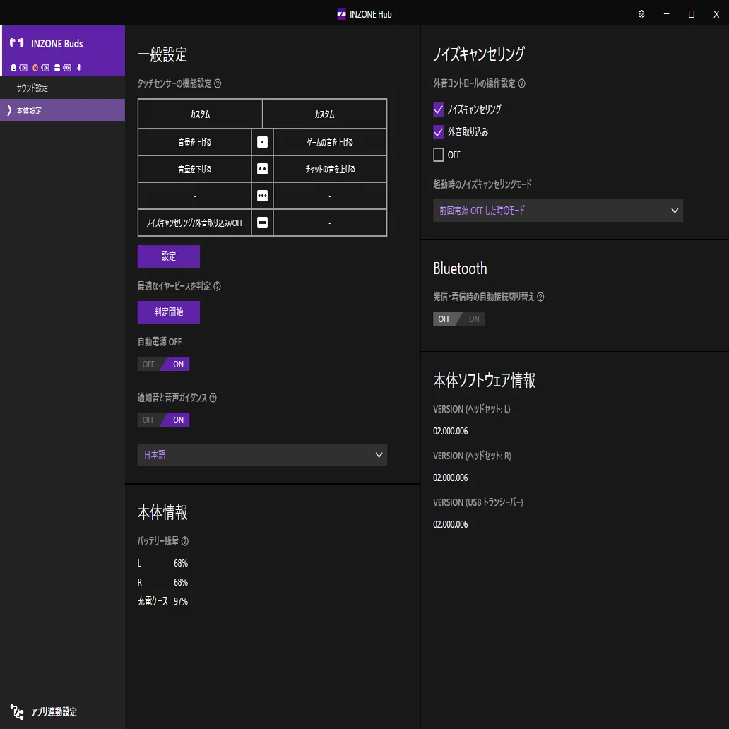Select the 本体設定 menu item

click(62, 110)
